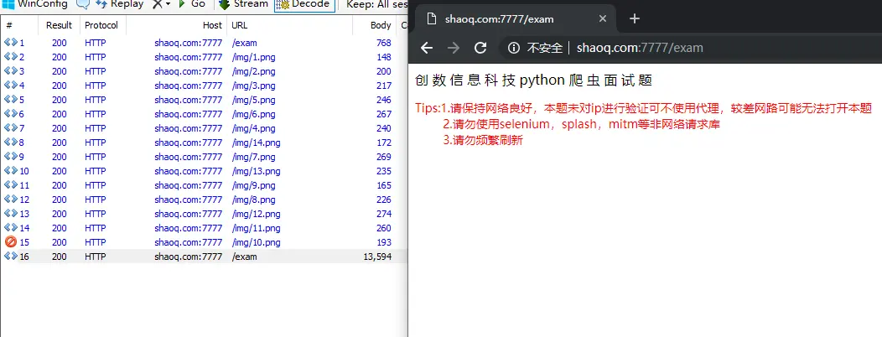Screen dimensions: 882x337
Task: Select the icon of session 6
Action: 10,114
